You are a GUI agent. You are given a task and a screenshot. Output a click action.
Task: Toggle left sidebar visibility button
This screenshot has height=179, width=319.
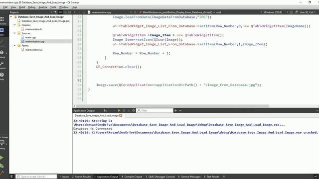pos(11,177)
